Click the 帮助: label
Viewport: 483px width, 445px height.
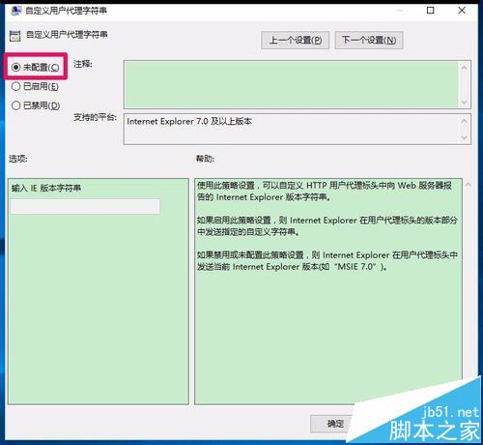(205, 159)
